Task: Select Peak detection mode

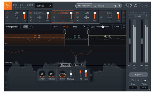Action: 65,27
